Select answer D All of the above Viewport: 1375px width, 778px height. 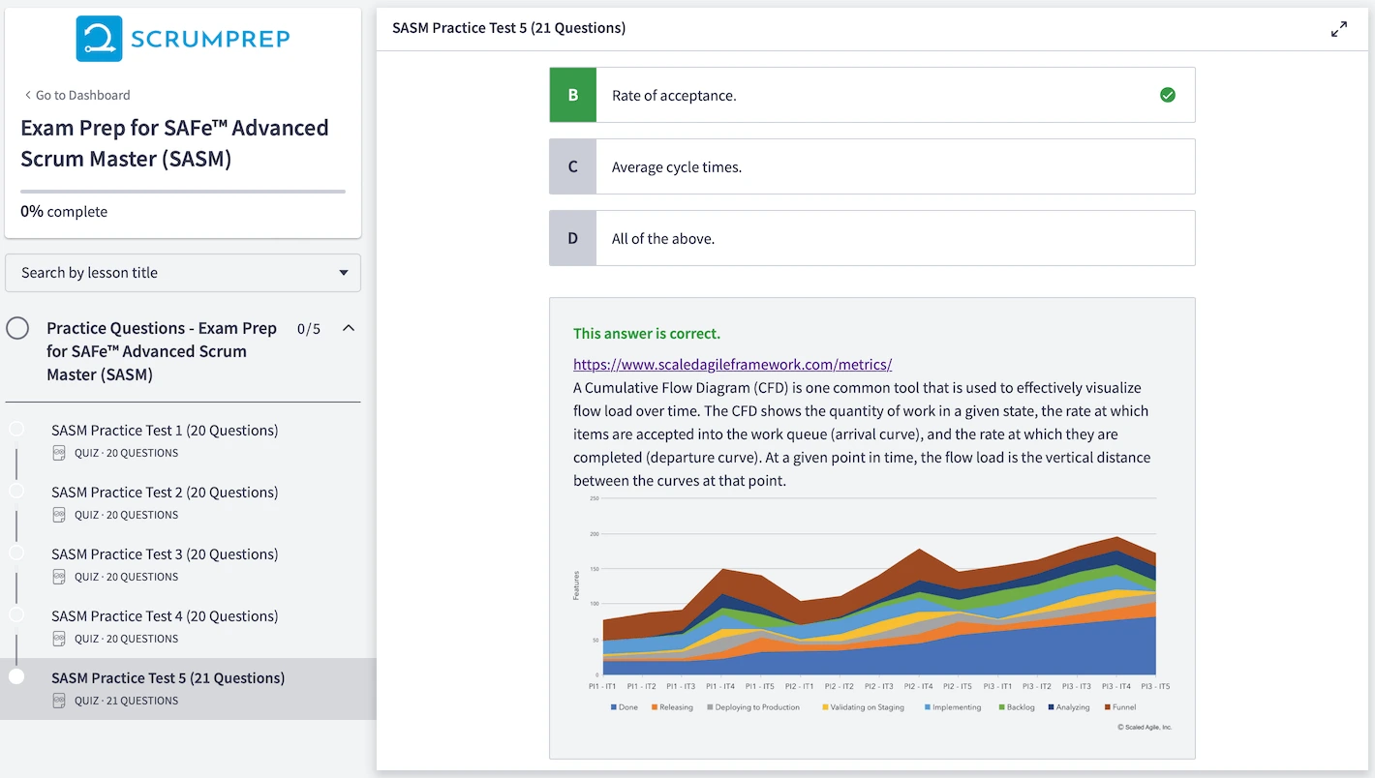click(871, 238)
